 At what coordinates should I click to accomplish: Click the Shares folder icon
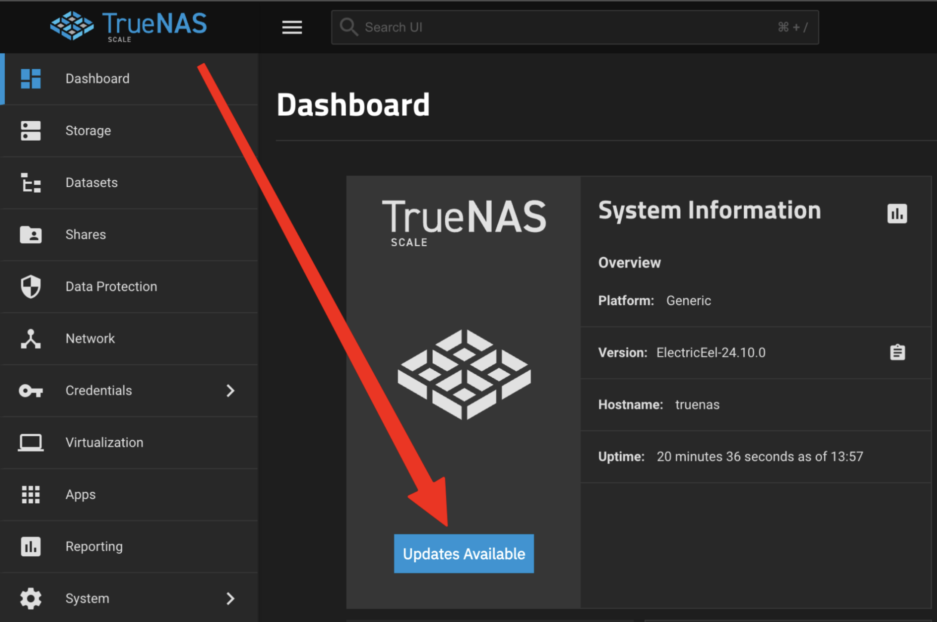pos(31,235)
